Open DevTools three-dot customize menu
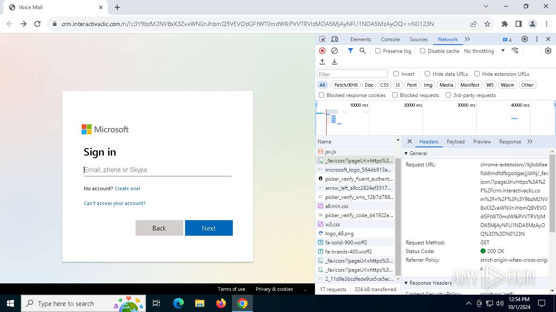 (x=537, y=39)
